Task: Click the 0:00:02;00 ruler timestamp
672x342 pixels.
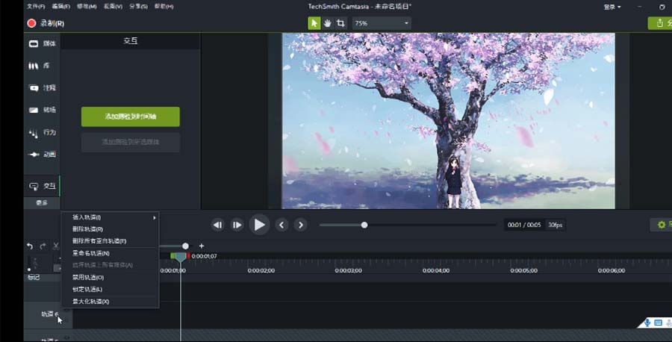Action: [x=261, y=271]
